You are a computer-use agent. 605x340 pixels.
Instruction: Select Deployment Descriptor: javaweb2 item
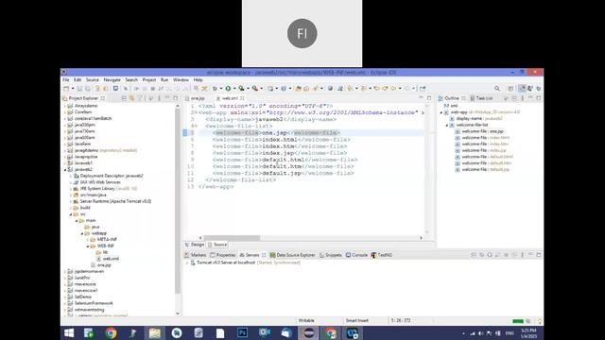[112, 176]
